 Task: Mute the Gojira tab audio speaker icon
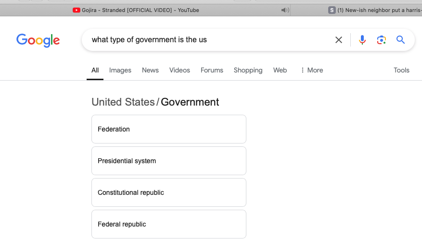(285, 10)
